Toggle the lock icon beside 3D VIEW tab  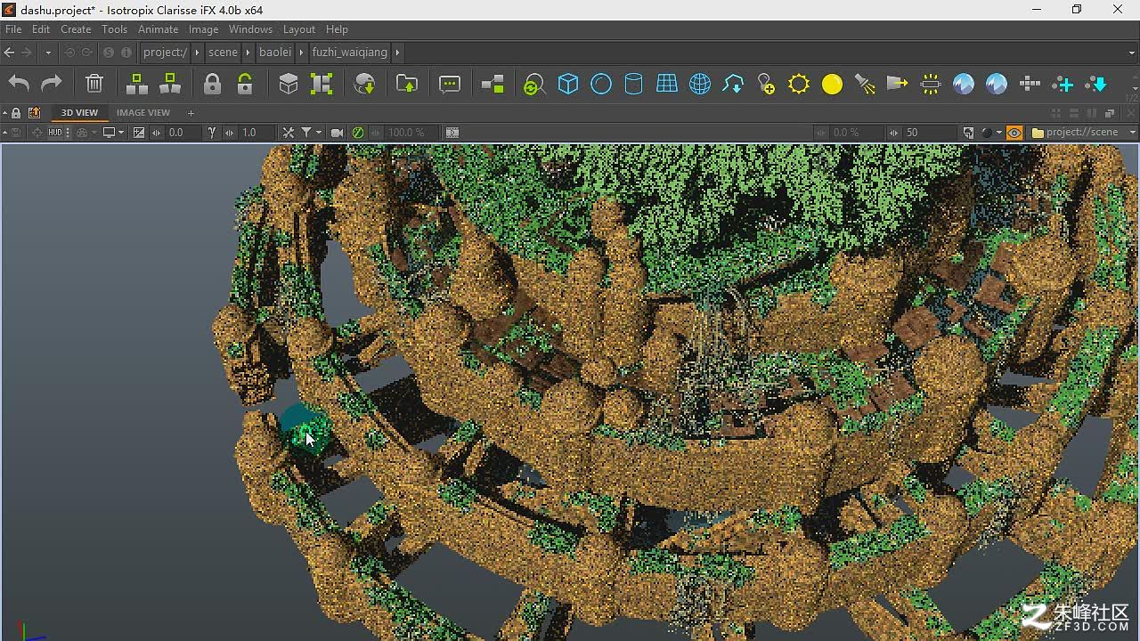coord(16,113)
